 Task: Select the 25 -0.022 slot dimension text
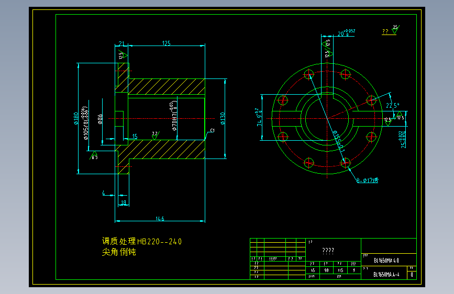(x=403, y=140)
